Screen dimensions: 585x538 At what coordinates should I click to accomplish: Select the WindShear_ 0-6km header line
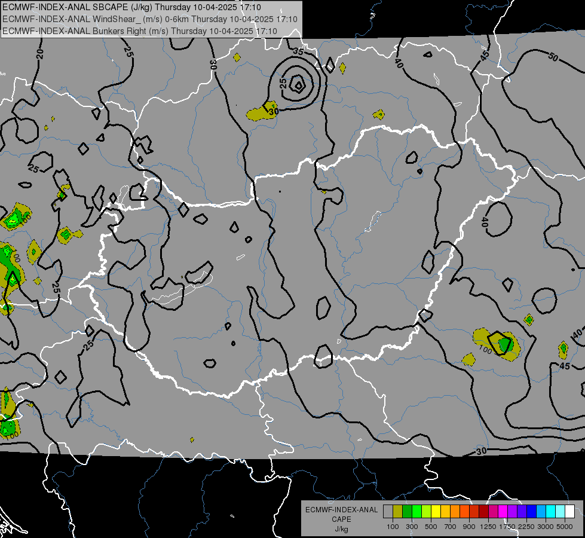(150, 19)
